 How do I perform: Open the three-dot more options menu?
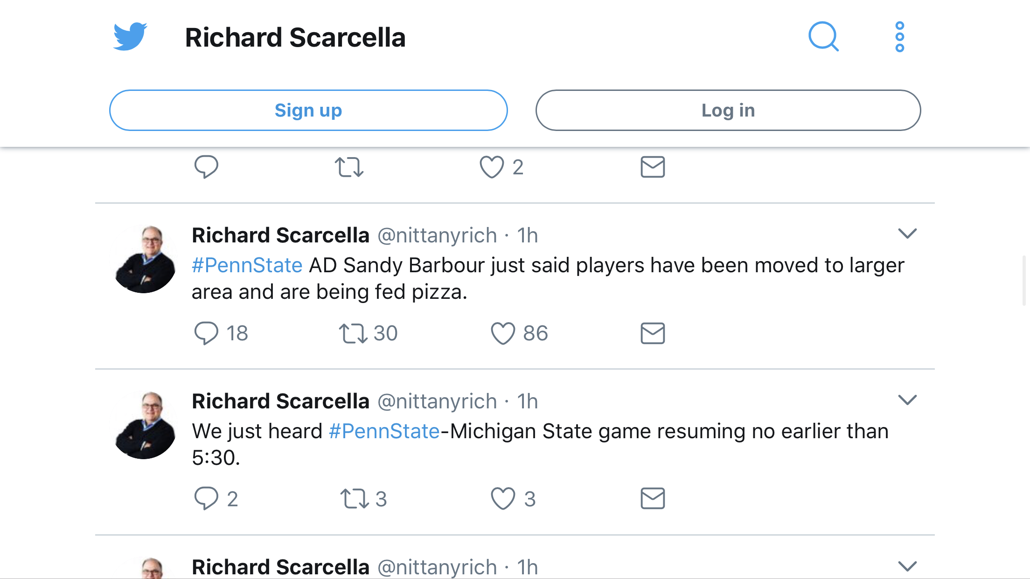(x=900, y=37)
